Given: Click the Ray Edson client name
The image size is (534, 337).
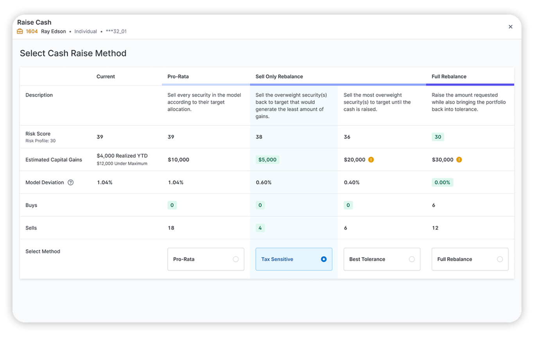Looking at the screenshot, I should (53, 31).
